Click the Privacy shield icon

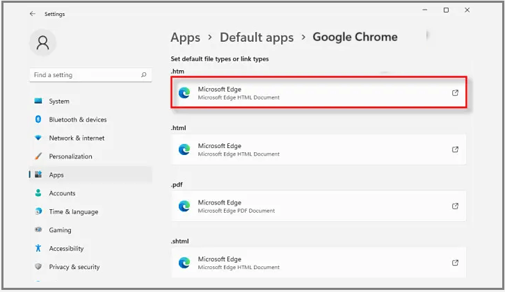38,266
